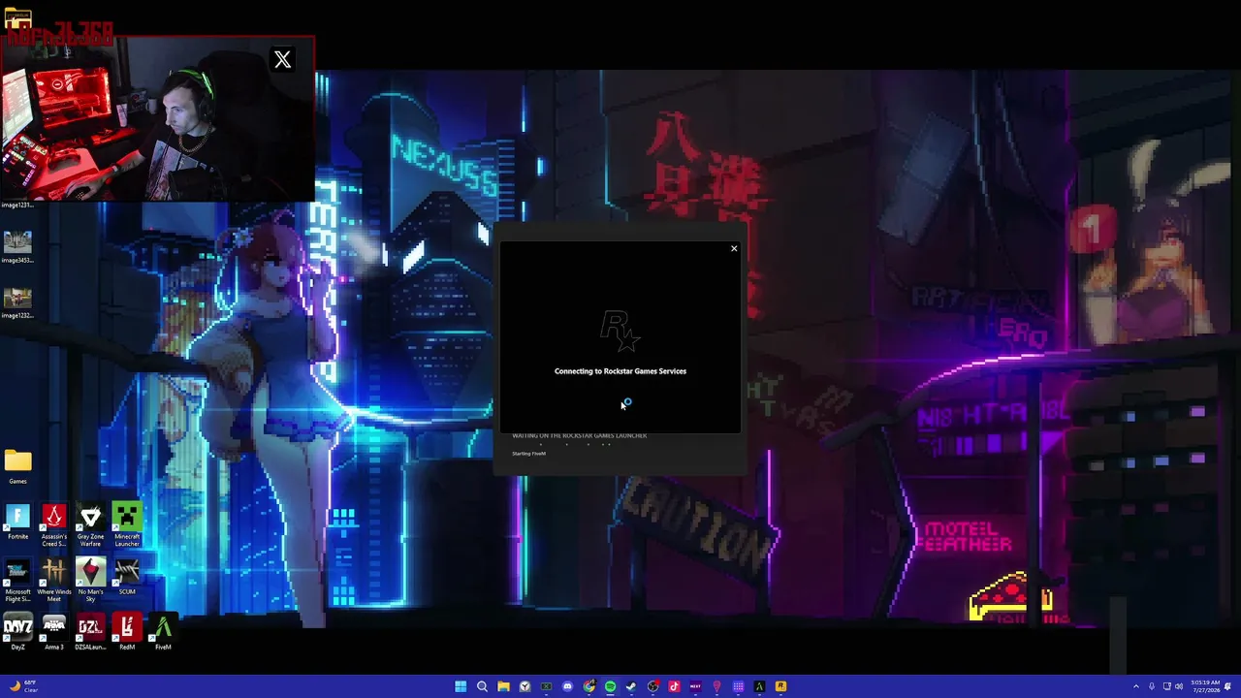Image resolution: width=1241 pixels, height=698 pixels.
Task: Open volume control in system tray
Action: pos(1179,686)
